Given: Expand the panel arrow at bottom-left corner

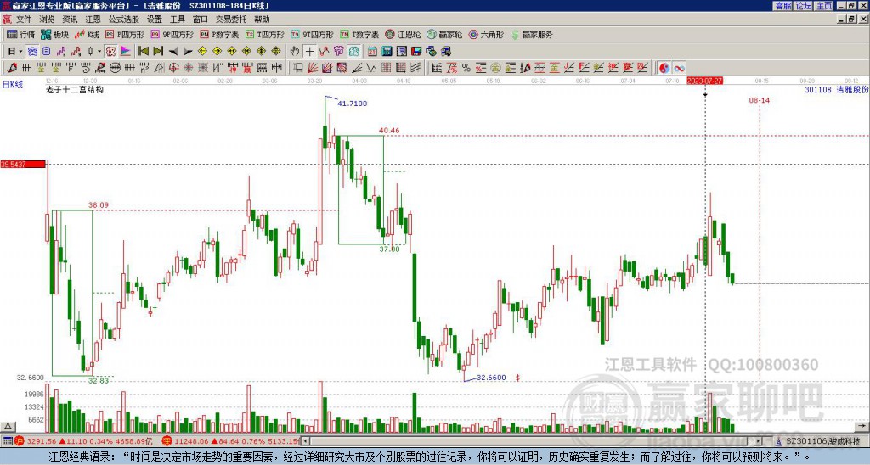Looking at the screenshot, I should [8, 427].
